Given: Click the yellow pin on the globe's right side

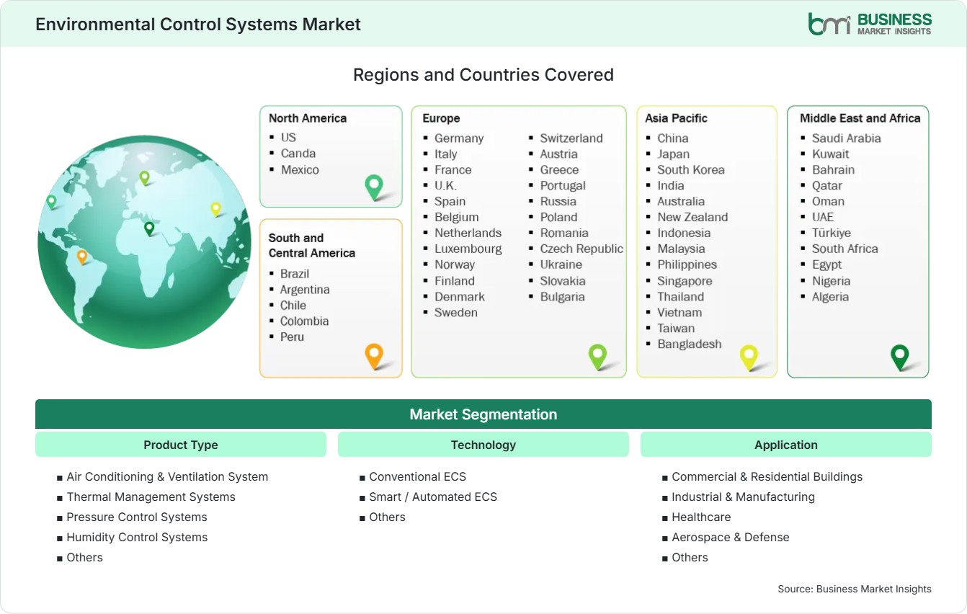Looking at the screenshot, I should click(215, 209).
